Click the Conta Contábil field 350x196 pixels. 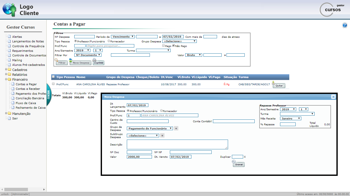[234, 121]
